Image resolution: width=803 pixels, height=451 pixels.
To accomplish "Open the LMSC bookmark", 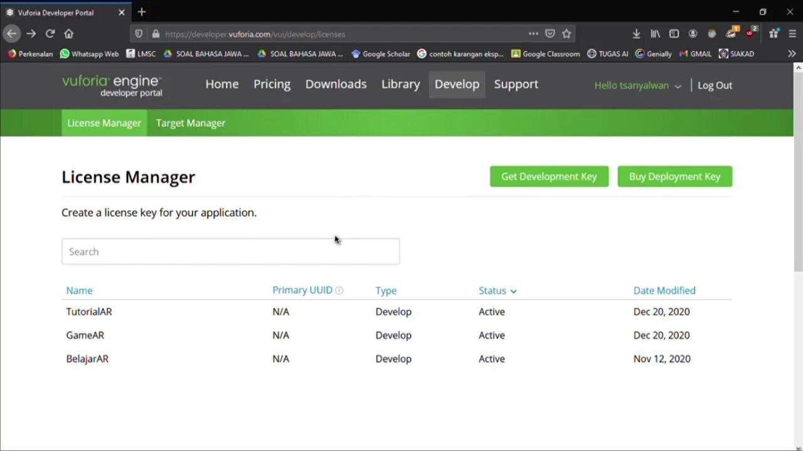I will [x=141, y=54].
